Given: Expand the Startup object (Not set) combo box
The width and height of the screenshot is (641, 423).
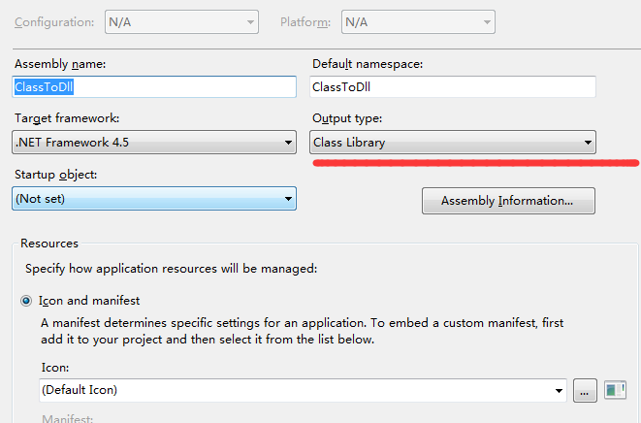Looking at the screenshot, I should click(x=154, y=199).
